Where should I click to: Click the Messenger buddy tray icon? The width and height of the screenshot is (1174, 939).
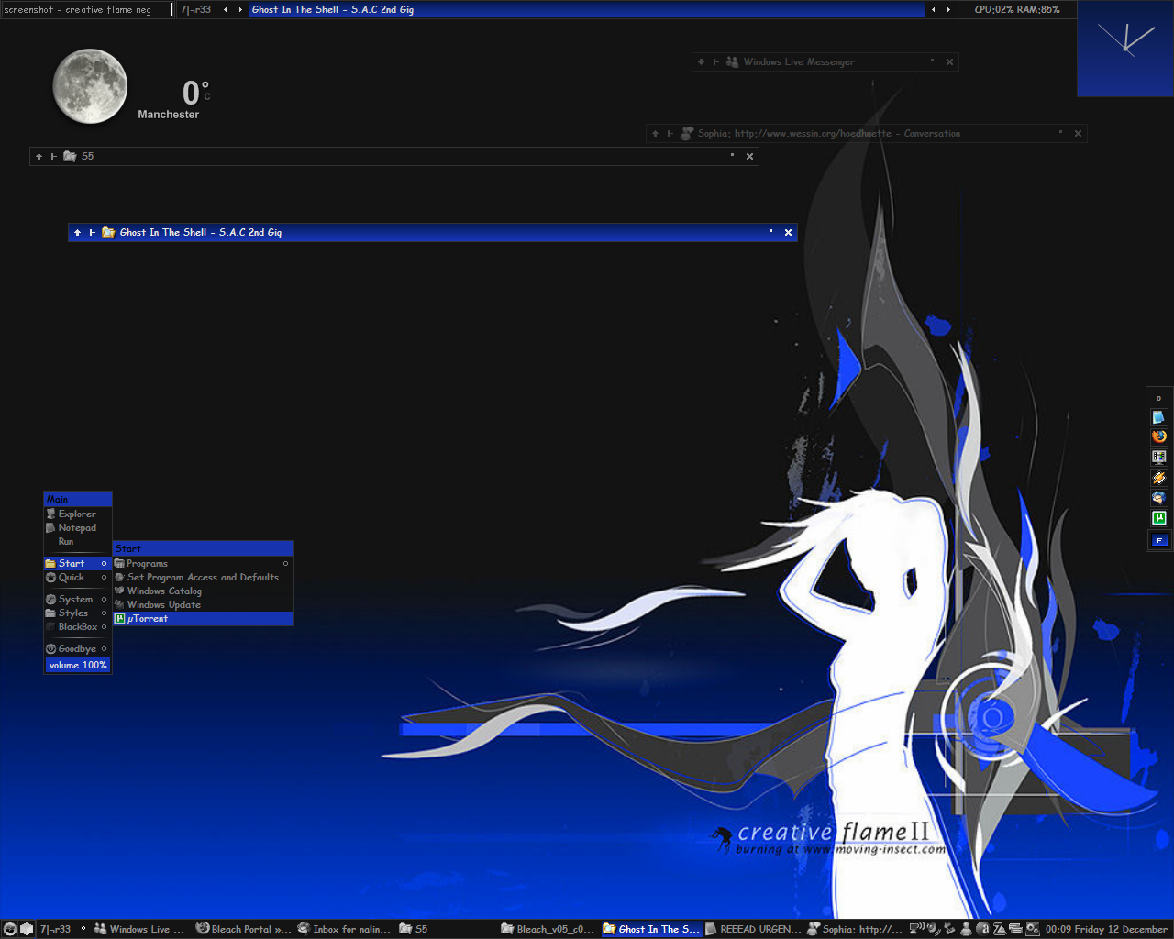(966, 929)
